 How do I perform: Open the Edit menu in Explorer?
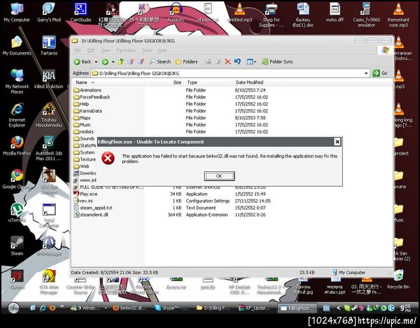pyautogui.click(x=91, y=50)
